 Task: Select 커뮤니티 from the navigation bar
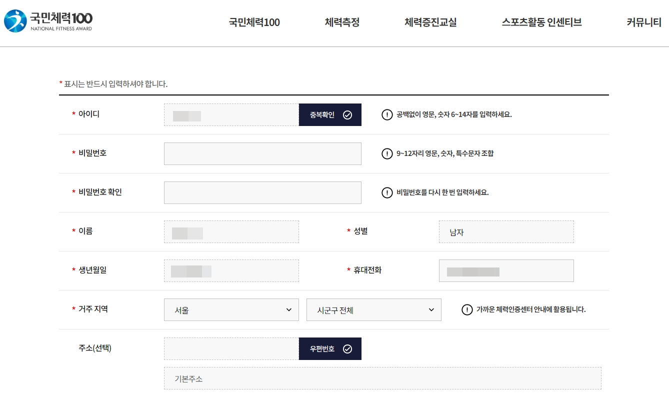click(643, 23)
